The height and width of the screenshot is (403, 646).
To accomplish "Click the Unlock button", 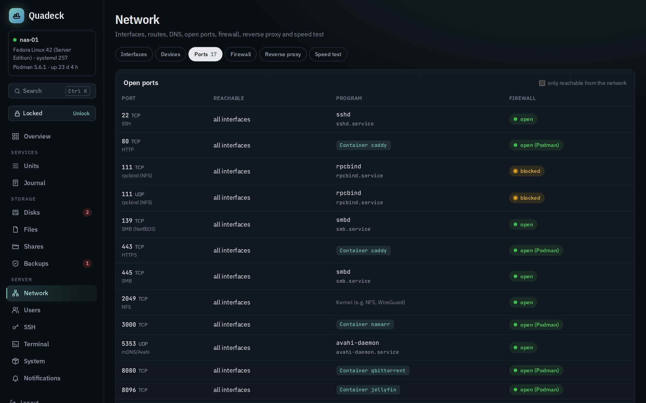I will 81,113.
